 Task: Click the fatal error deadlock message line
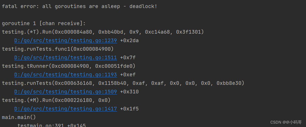pyautogui.click(x=79, y=6)
